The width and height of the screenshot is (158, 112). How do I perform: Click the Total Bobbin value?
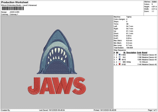[x=130, y=48]
